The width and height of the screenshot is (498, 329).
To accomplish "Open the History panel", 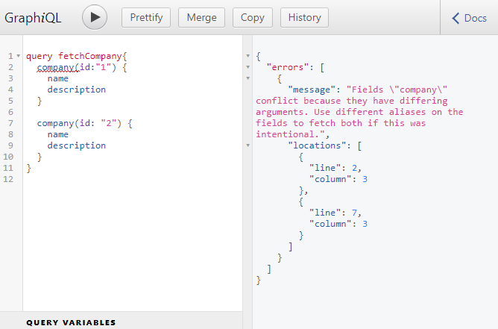I will click(x=304, y=17).
